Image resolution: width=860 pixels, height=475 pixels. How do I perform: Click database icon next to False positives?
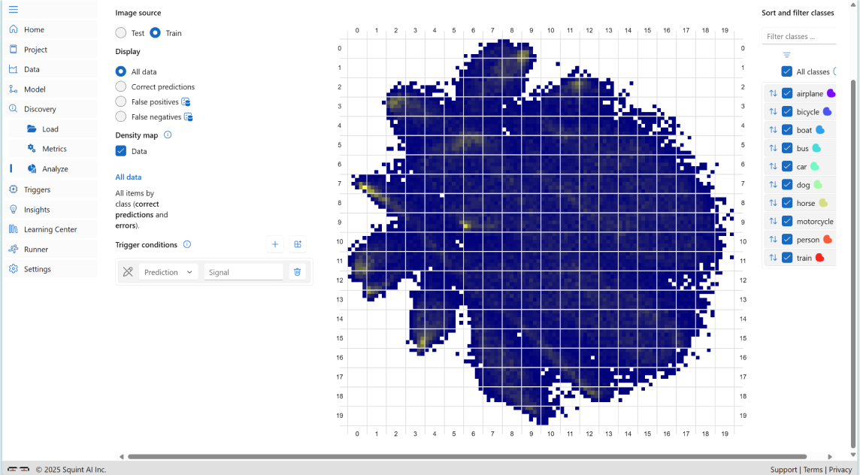click(186, 102)
